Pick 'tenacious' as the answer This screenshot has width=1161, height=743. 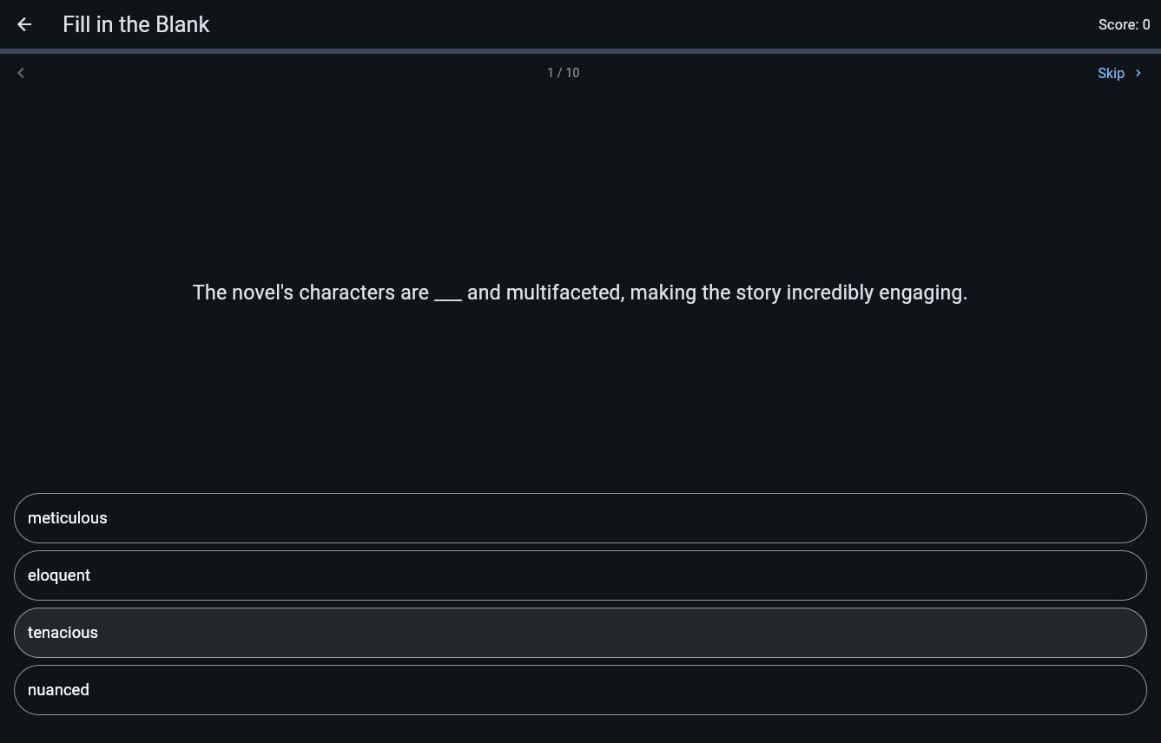point(580,633)
